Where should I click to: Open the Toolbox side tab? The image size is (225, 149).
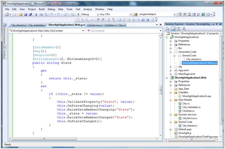pos(5,52)
